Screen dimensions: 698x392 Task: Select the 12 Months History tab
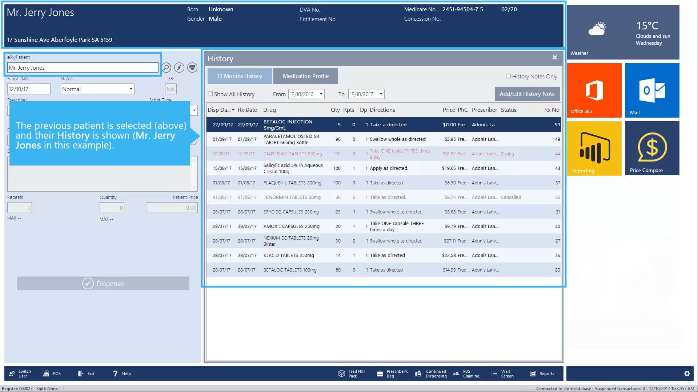coord(239,76)
